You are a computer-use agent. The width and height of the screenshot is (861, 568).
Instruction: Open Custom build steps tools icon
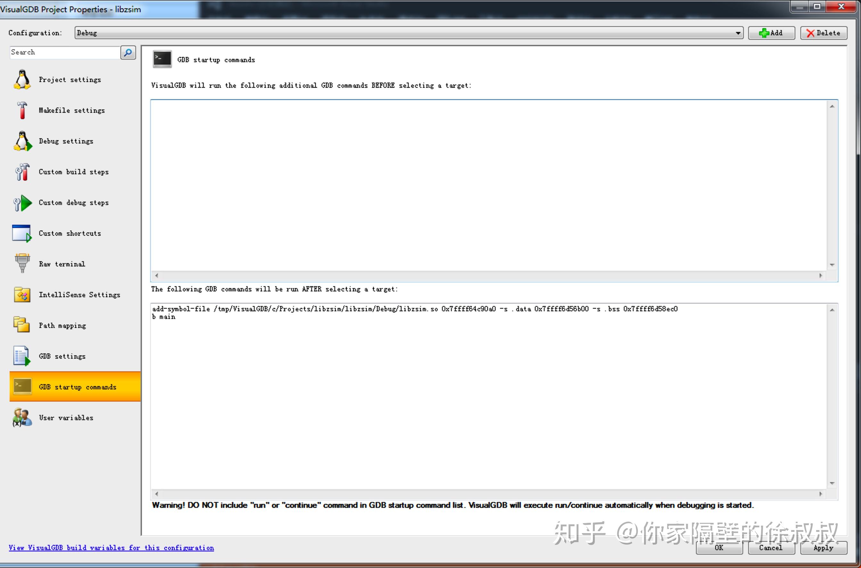(22, 172)
